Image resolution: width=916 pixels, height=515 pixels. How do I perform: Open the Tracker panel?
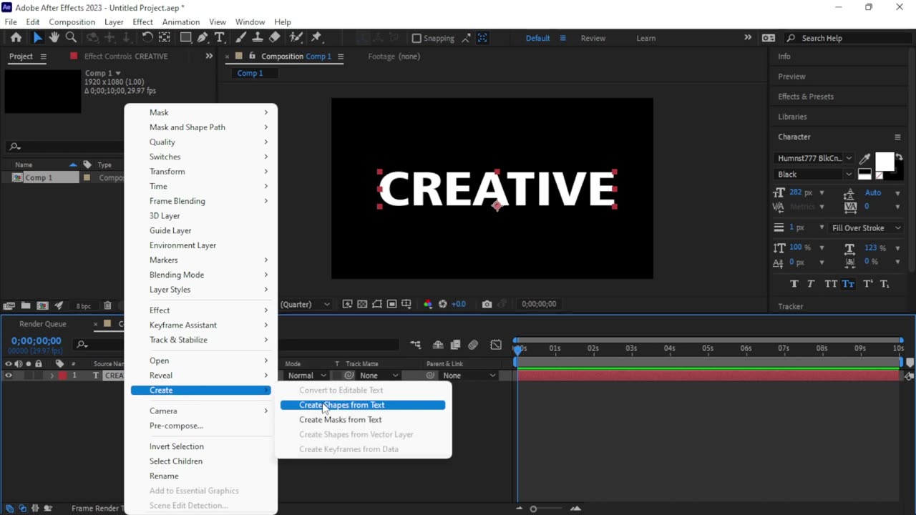[x=791, y=306]
